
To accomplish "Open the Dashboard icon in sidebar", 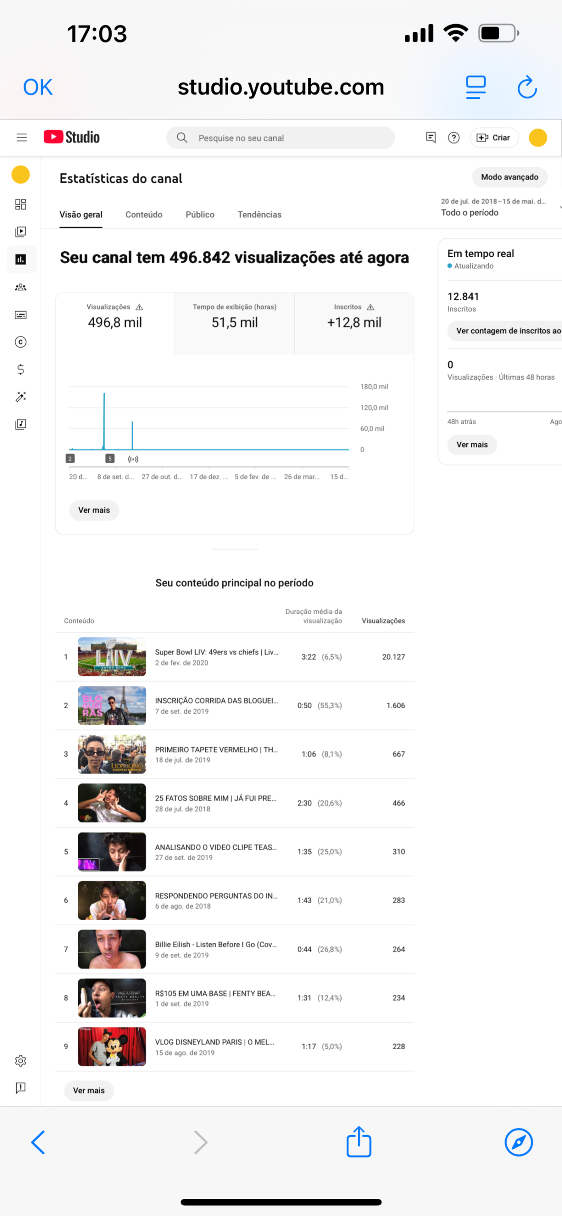I will pyautogui.click(x=20, y=204).
